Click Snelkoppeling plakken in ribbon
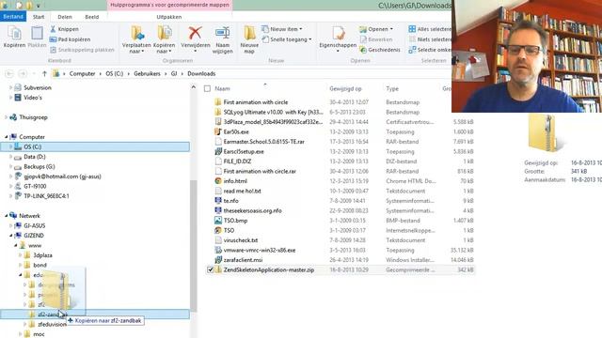This screenshot has width=602, height=338. [x=82, y=50]
